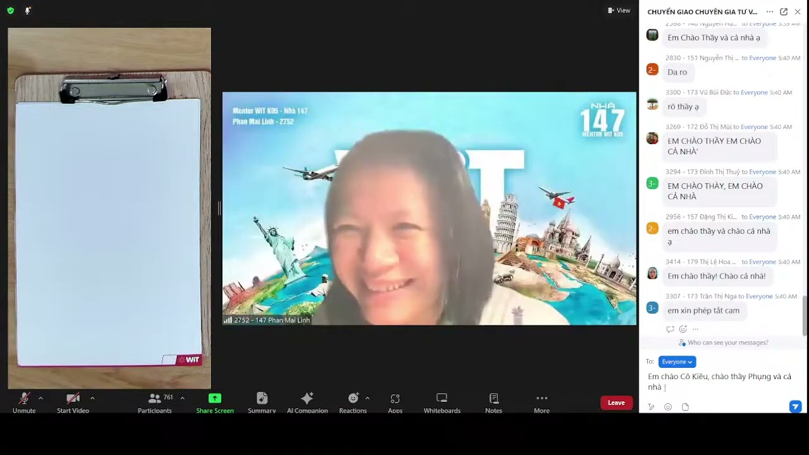Open more actions for 'em xin phép tắt cam' message
Viewport: 809px width, 455px height.
pyautogui.click(x=695, y=329)
